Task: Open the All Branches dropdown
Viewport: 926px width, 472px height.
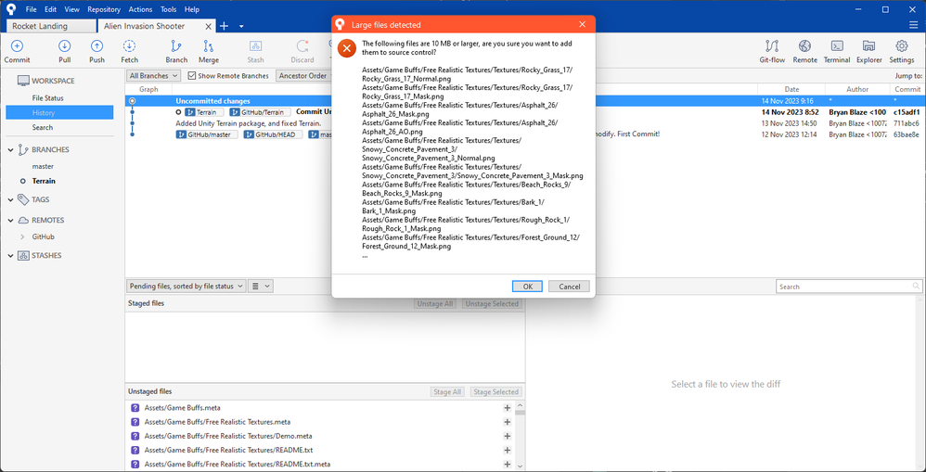Action: click(153, 76)
